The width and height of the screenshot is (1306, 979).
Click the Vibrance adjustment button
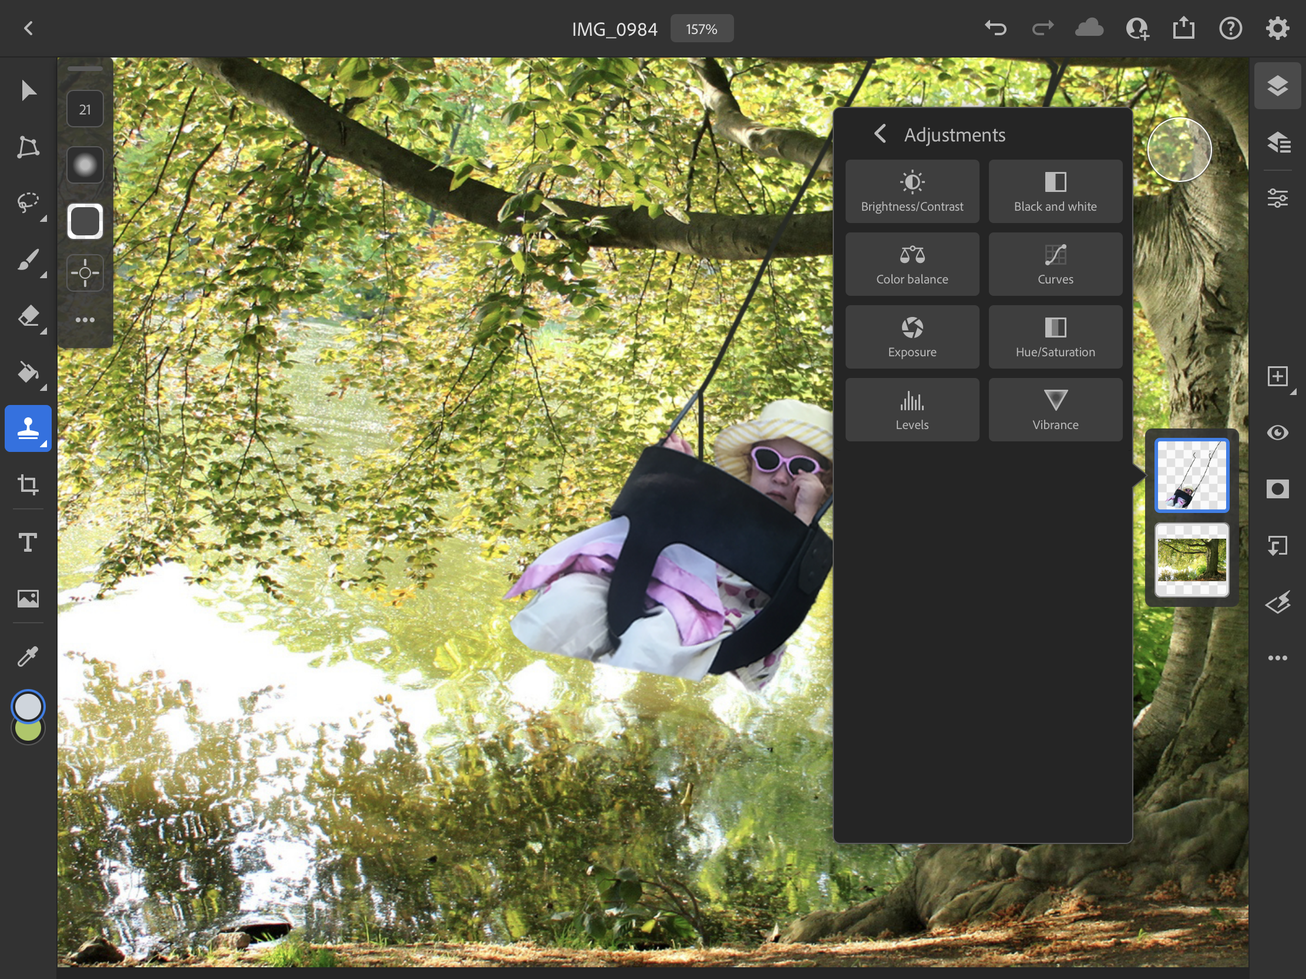point(1055,410)
